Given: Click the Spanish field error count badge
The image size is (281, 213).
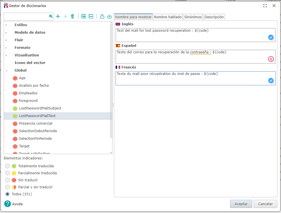Looking at the screenshot, I should pyautogui.click(x=271, y=59).
